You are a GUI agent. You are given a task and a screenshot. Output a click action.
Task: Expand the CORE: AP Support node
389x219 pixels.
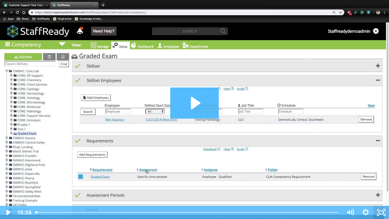click(x=11, y=75)
